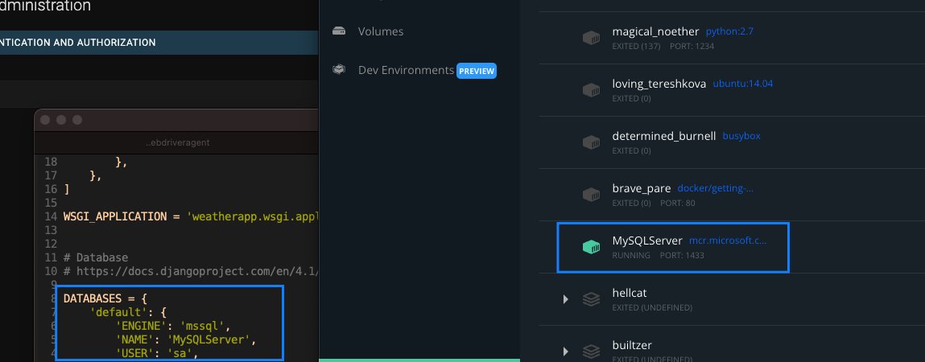
Task: Click the Dev Environments icon
Action: 339,69
